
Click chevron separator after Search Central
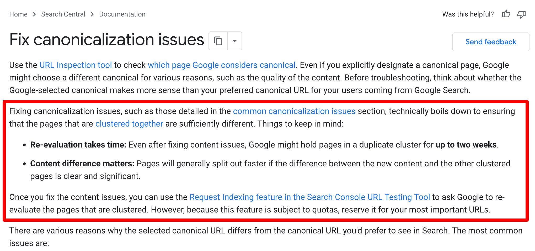(x=92, y=14)
